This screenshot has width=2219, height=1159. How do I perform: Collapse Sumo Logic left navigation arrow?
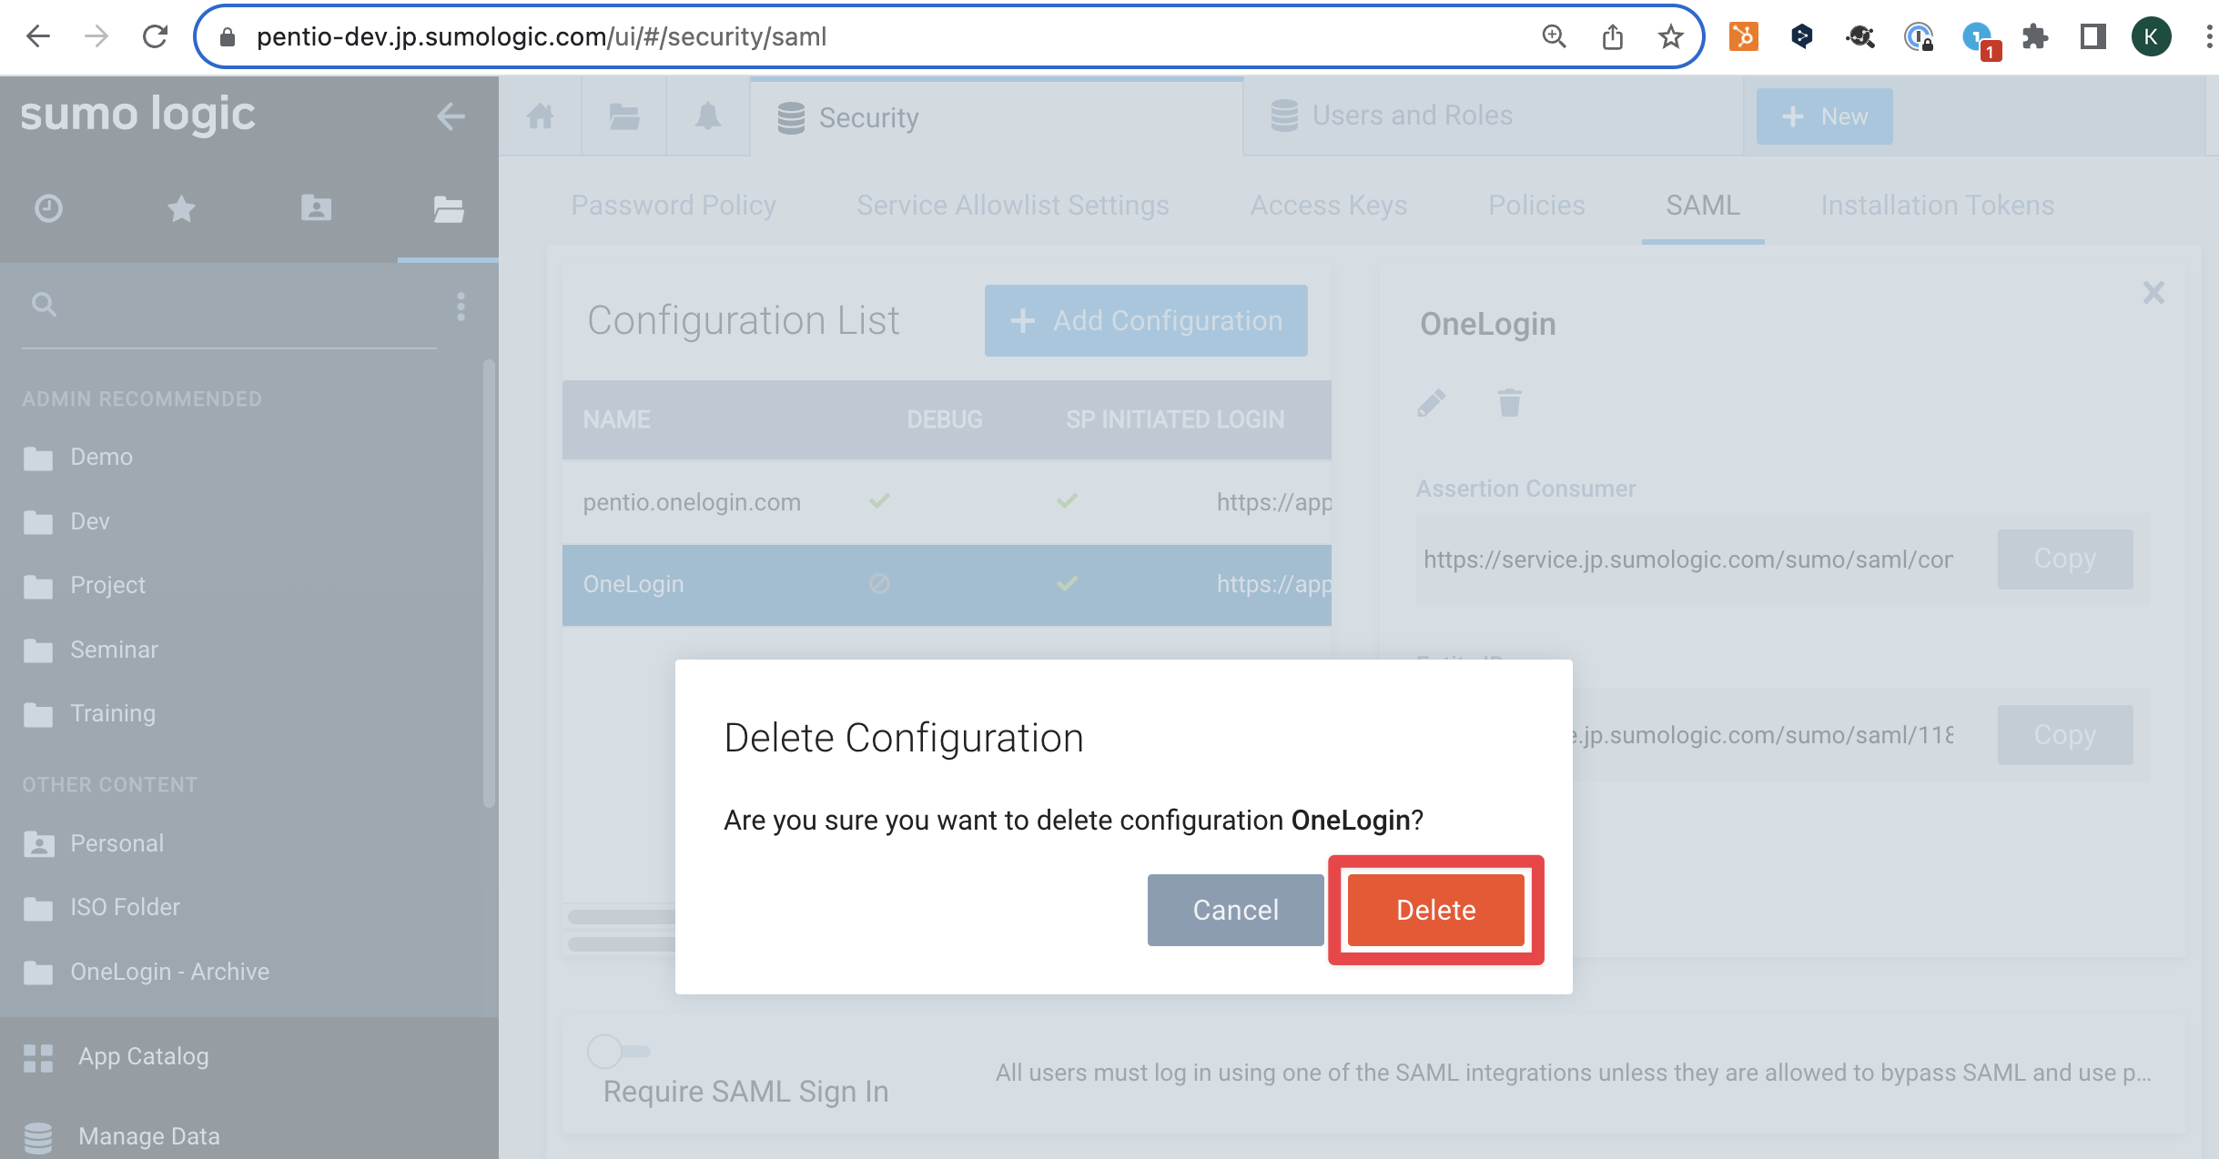coord(451,116)
